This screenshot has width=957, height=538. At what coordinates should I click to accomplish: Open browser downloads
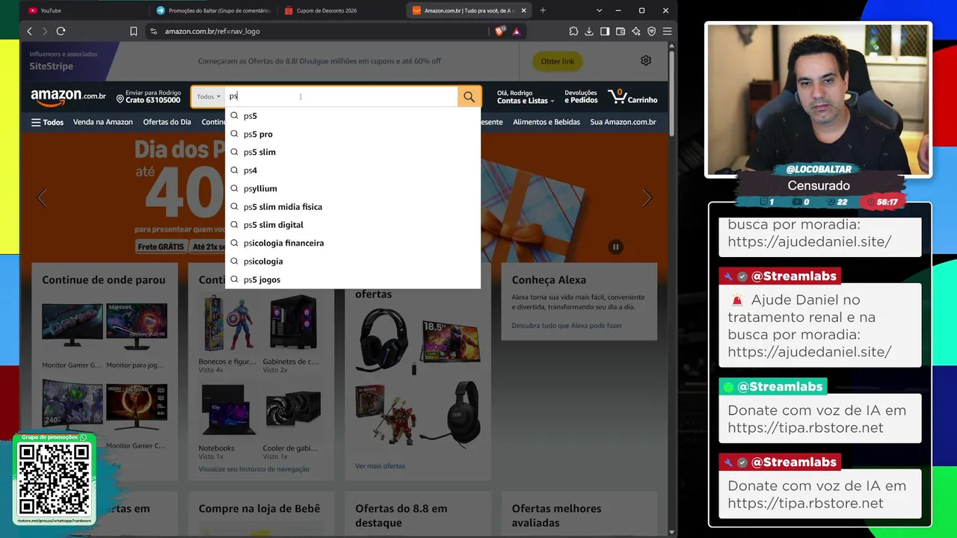pyautogui.click(x=589, y=31)
